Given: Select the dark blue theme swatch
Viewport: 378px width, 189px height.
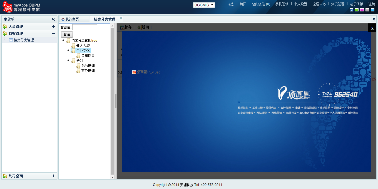Looking at the screenshot, I should (351, 10).
